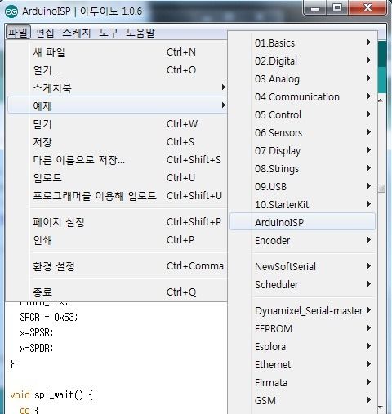Click the editor vertical scrollbar thumb
Image resolution: width=392 pixels, height=414 pixels.
381,189
